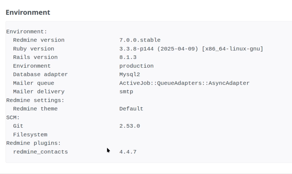Select the 'Mysql2' adapter value
Image resolution: width=292 pixels, height=174 pixels.
(130, 74)
